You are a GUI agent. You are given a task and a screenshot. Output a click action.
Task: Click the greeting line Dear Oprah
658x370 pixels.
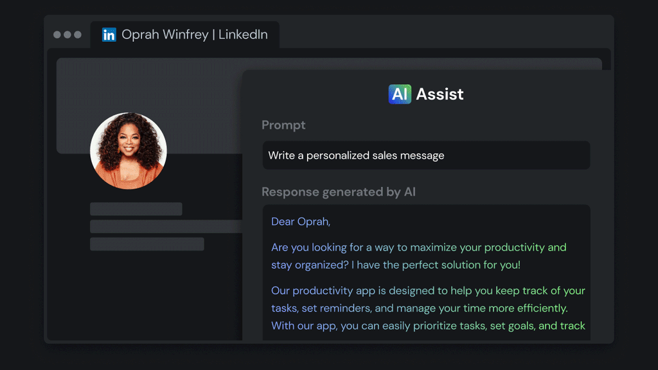point(299,221)
